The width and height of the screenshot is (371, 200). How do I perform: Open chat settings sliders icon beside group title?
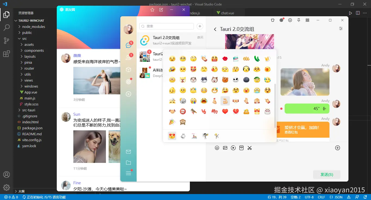click(341, 28)
